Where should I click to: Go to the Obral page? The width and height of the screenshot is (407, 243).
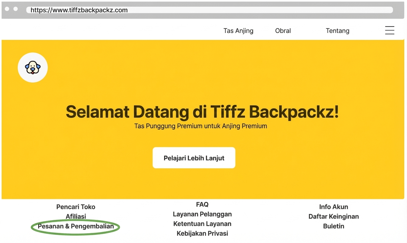point(283,31)
